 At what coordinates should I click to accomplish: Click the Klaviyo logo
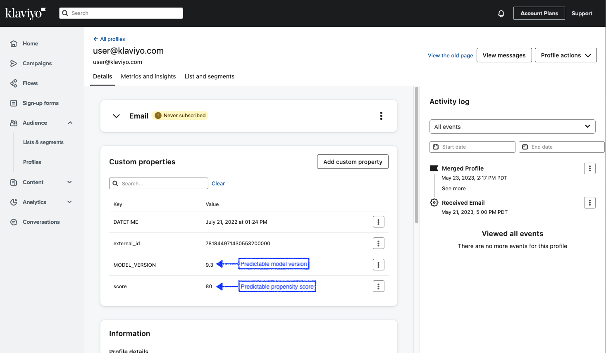(x=25, y=13)
